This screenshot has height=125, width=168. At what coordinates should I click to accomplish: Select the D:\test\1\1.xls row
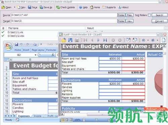click(x=15, y=32)
